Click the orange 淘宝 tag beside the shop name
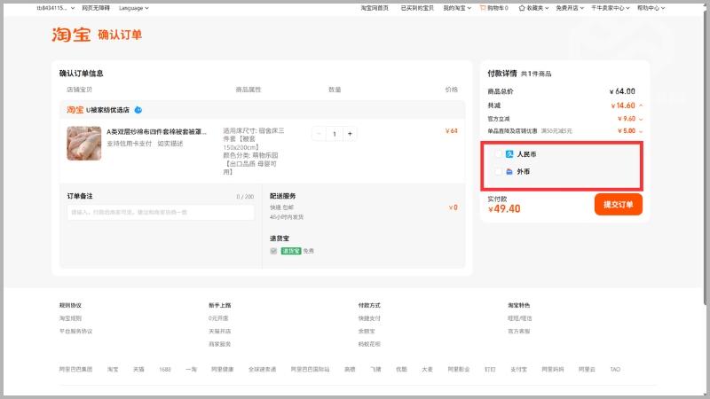 (x=75, y=110)
